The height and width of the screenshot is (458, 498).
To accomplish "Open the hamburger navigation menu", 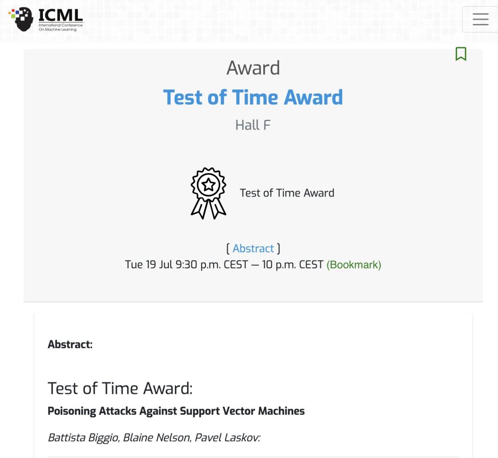I will (x=480, y=19).
